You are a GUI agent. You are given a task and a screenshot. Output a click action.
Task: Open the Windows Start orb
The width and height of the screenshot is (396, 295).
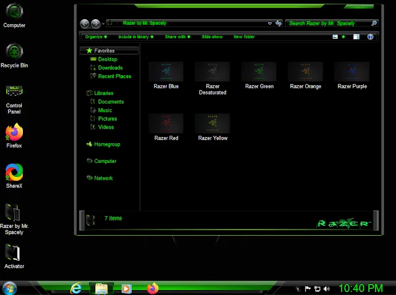point(10,288)
